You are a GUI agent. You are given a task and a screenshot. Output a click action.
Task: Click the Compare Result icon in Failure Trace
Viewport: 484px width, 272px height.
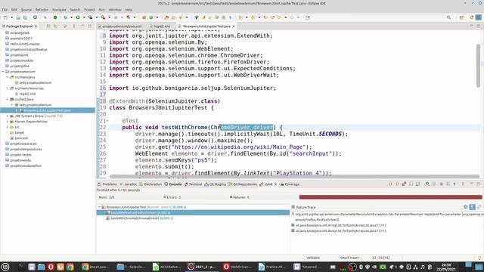pos(479,207)
